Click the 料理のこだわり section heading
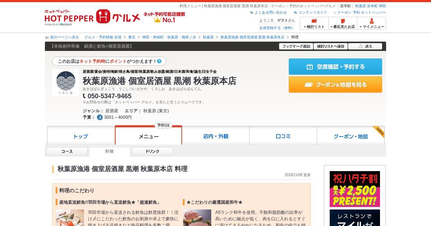The width and height of the screenshot is (431, 226). (77, 190)
